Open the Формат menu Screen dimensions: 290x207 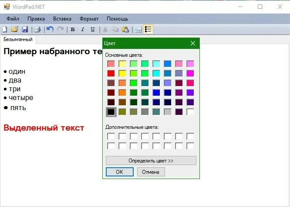point(89,19)
